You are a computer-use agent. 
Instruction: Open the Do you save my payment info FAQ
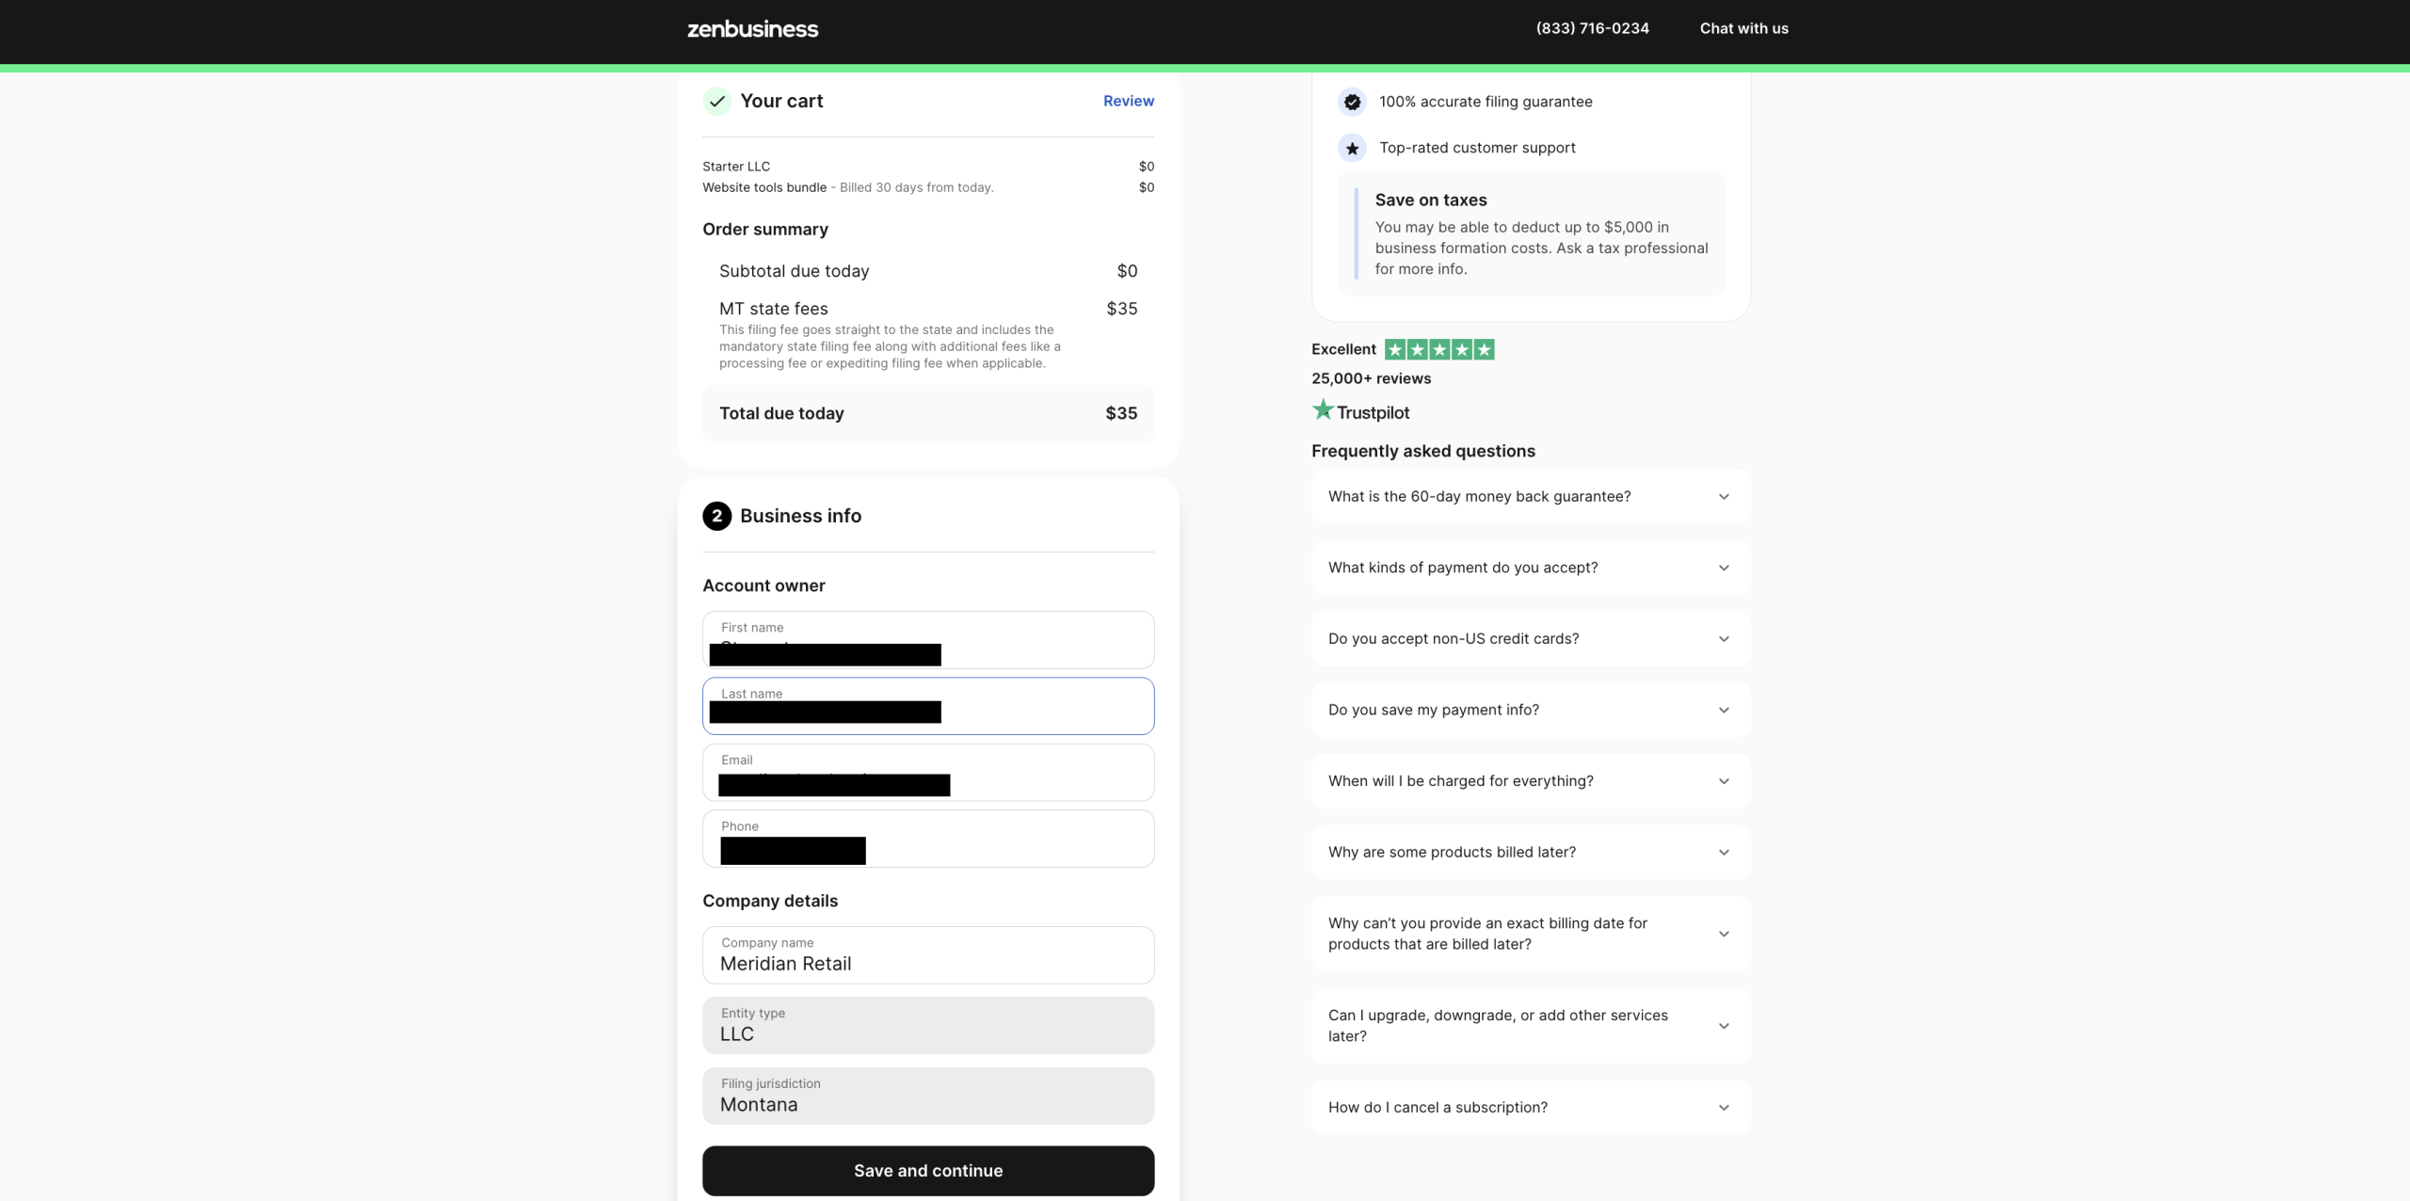click(x=1531, y=710)
